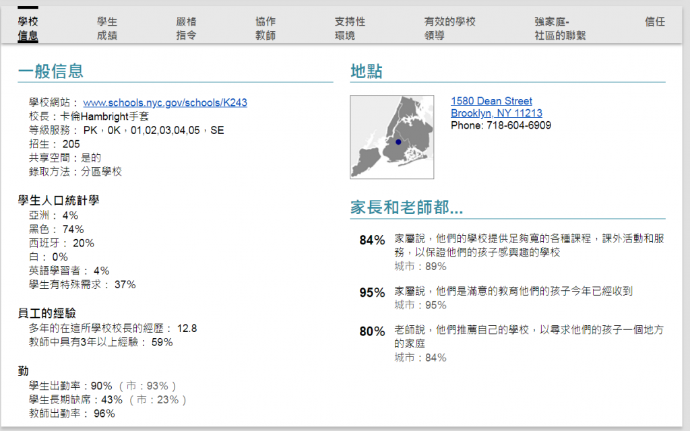Open the www.schools.nyc.gov/schools/K243 website link
The height and width of the screenshot is (431, 690).
pos(165,102)
